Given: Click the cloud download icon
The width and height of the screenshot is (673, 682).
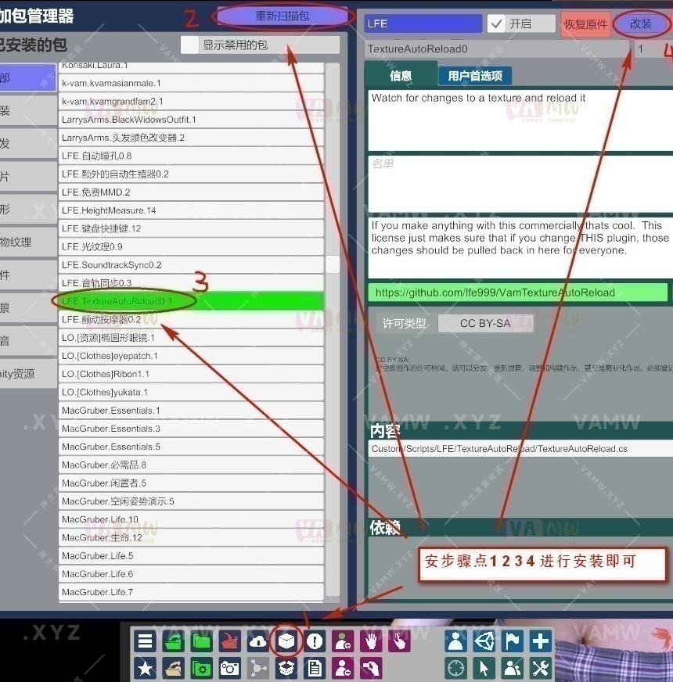Looking at the screenshot, I should pyautogui.click(x=258, y=642).
